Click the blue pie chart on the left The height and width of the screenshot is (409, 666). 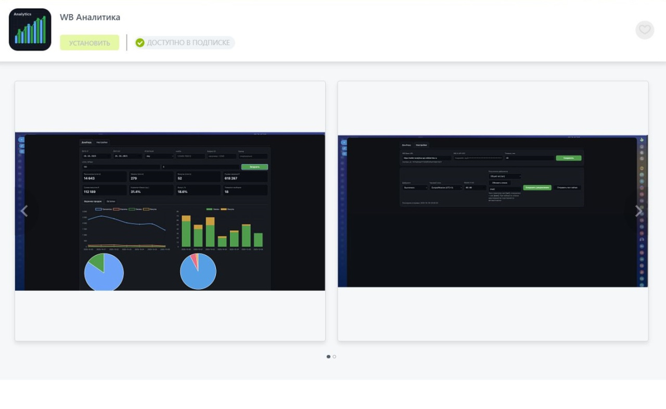tap(104, 272)
